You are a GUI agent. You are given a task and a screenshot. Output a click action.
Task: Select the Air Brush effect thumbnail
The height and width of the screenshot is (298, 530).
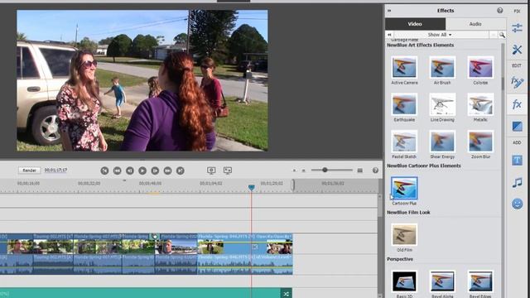[442, 67]
